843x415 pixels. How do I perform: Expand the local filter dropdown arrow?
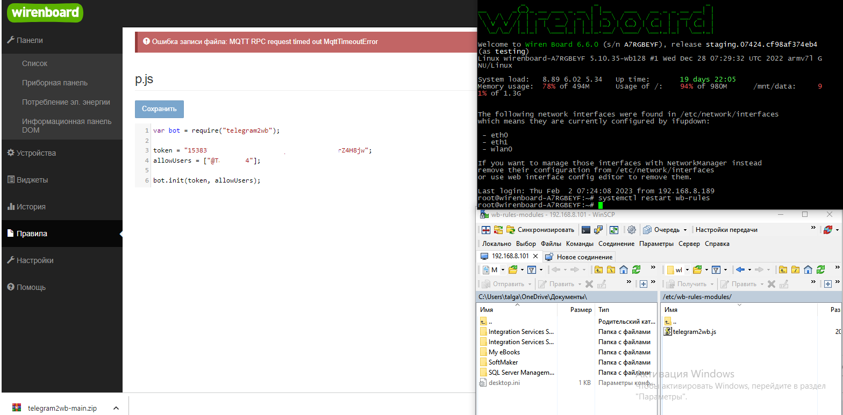tap(541, 270)
